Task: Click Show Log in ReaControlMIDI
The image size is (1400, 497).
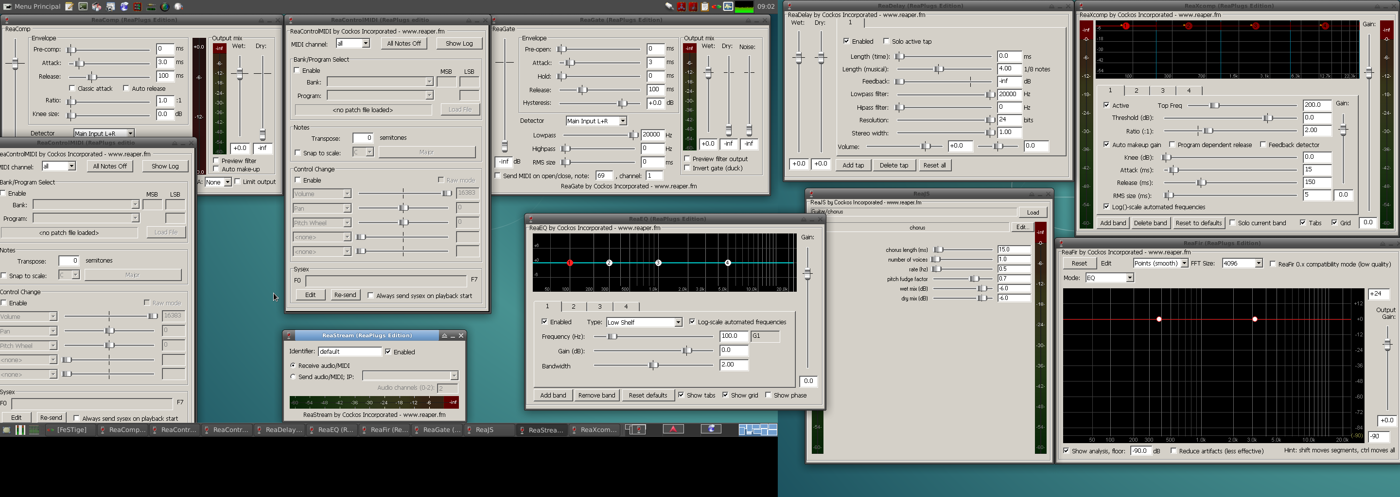Action: point(459,43)
